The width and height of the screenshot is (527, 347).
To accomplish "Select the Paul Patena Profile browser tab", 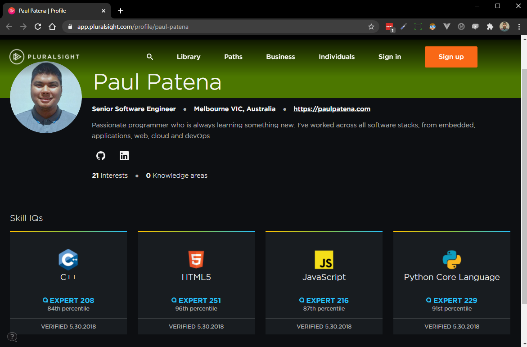I will coord(56,11).
